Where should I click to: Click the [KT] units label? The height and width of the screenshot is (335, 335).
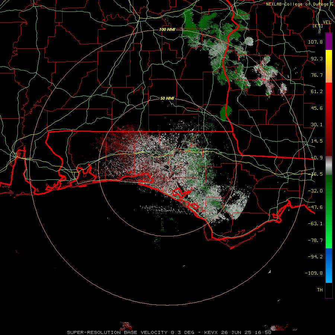coord(318,26)
